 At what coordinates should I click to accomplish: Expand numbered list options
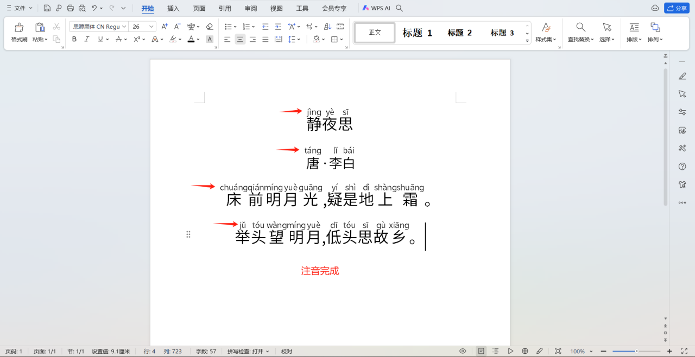(x=252, y=27)
